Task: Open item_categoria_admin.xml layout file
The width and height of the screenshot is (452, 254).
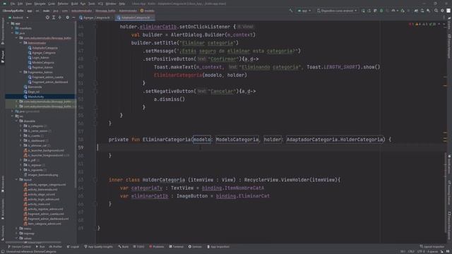Action: click(x=42, y=224)
